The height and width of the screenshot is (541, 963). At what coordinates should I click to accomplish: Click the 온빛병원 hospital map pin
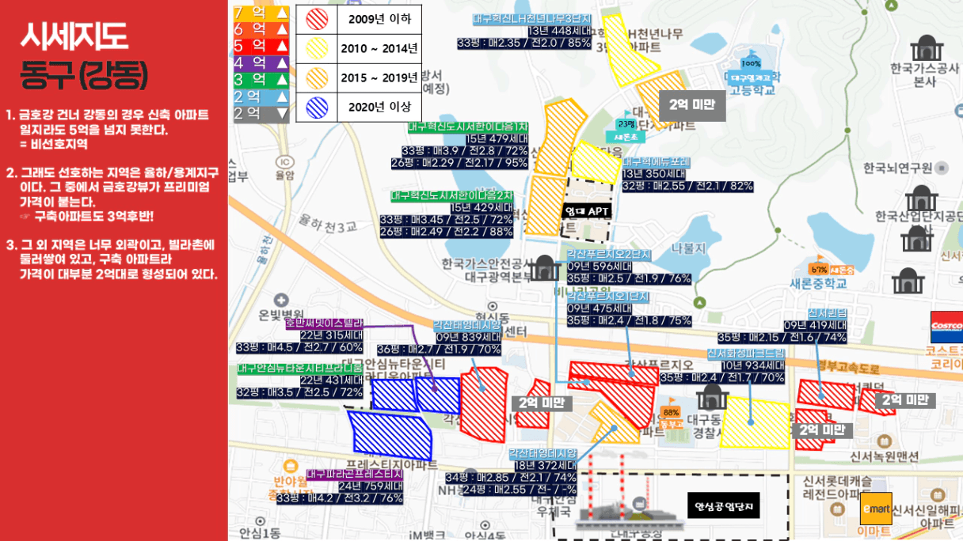[x=281, y=300]
